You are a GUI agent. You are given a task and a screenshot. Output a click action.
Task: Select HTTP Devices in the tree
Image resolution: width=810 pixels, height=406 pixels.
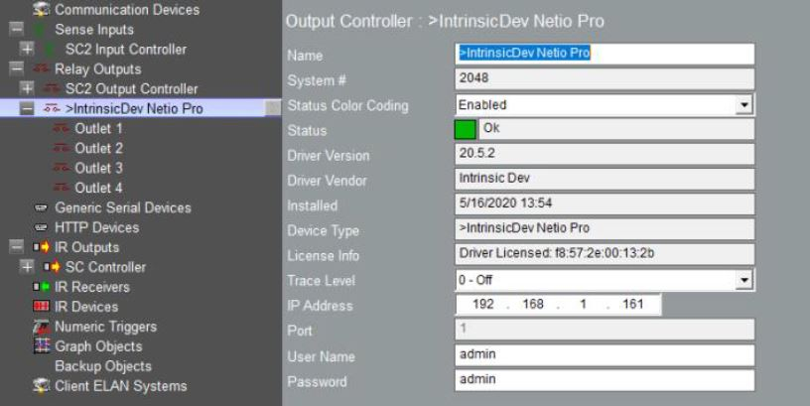pyautogui.click(x=97, y=227)
